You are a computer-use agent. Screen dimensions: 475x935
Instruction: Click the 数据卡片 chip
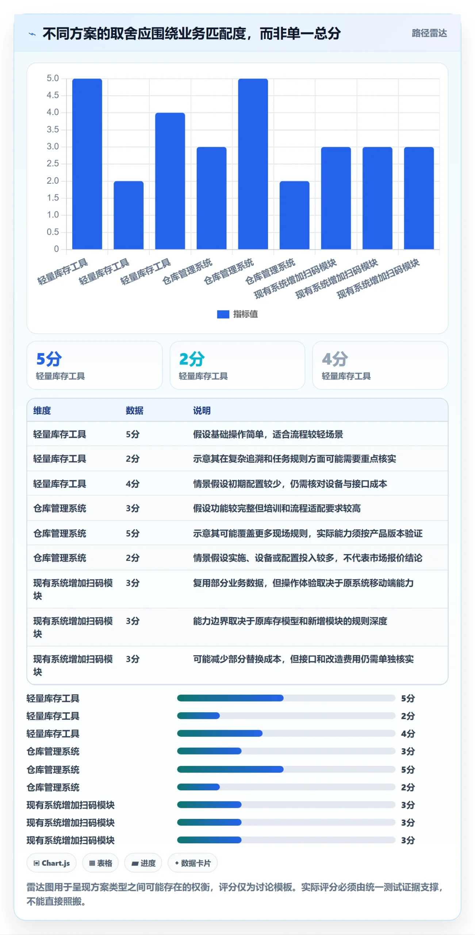tap(192, 863)
